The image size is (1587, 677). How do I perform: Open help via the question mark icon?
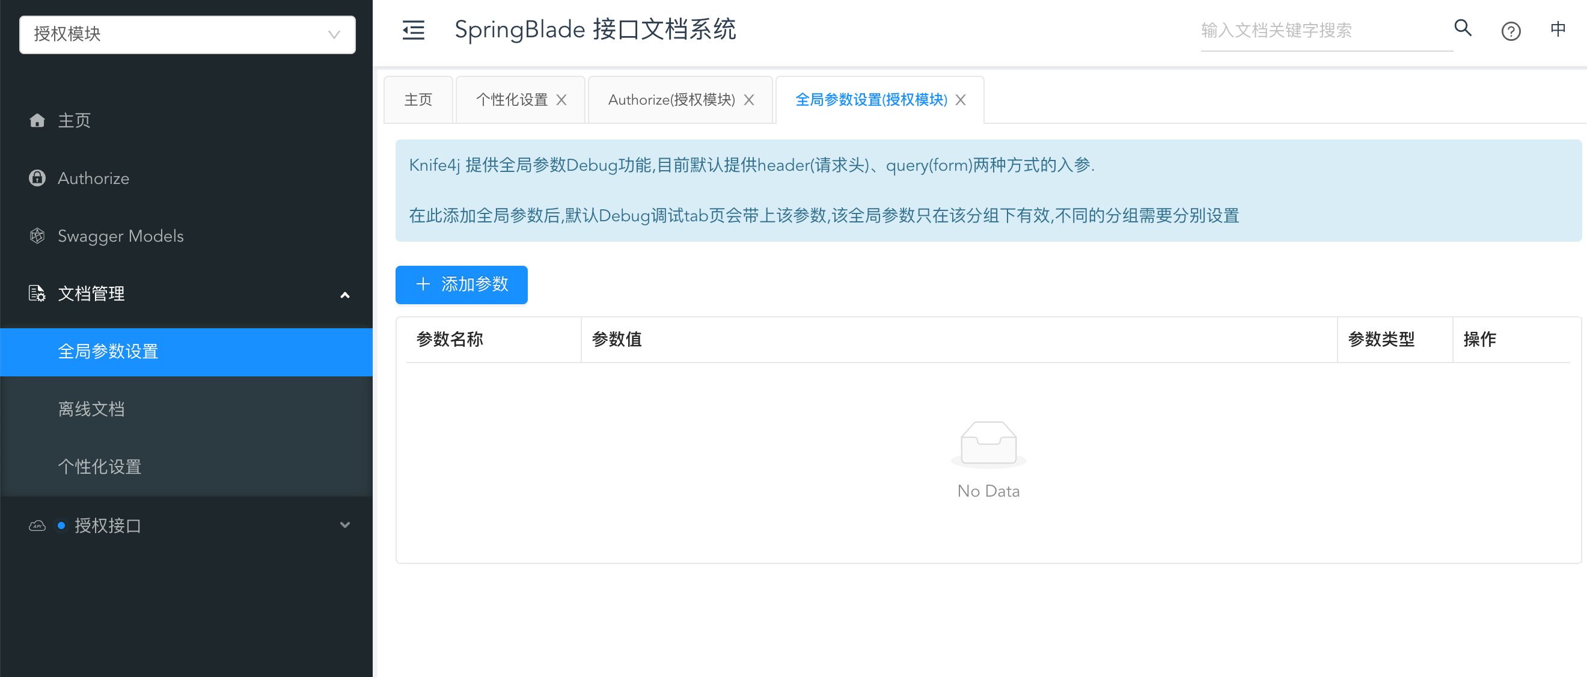[x=1511, y=31]
